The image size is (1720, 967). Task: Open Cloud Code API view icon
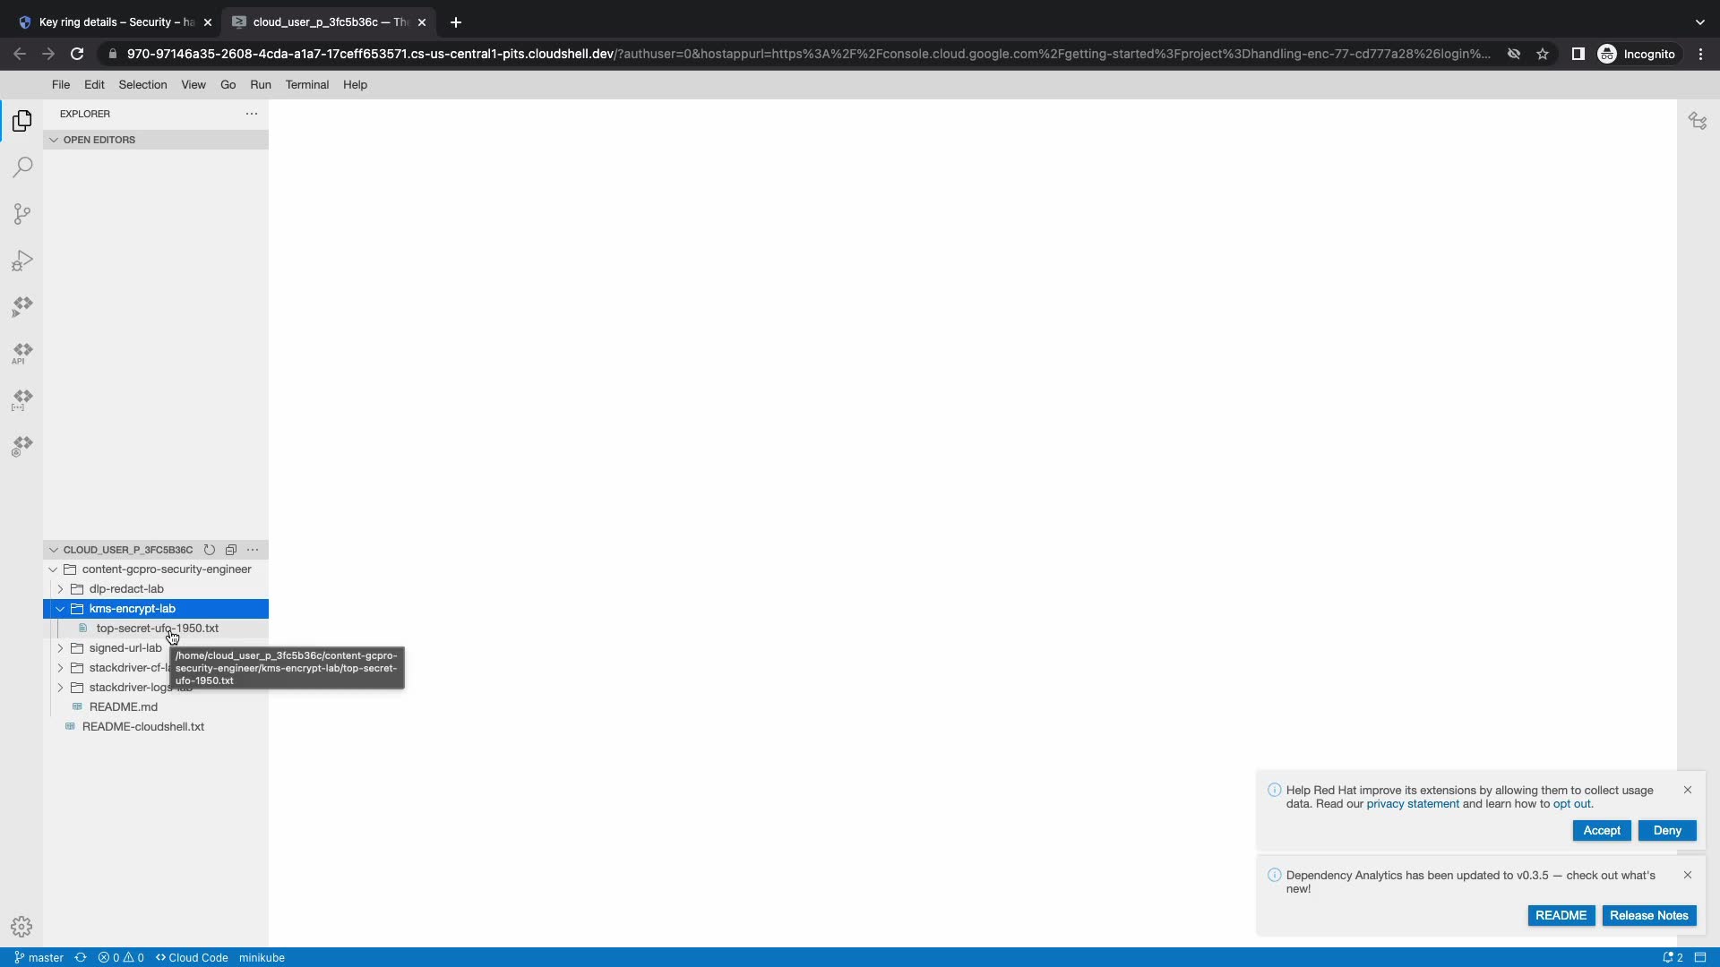22,353
